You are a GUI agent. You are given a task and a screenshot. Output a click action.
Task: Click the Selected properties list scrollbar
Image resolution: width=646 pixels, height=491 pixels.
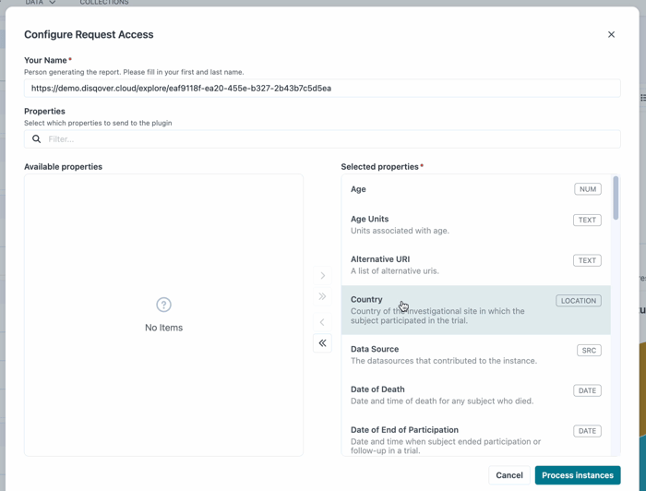click(x=616, y=198)
